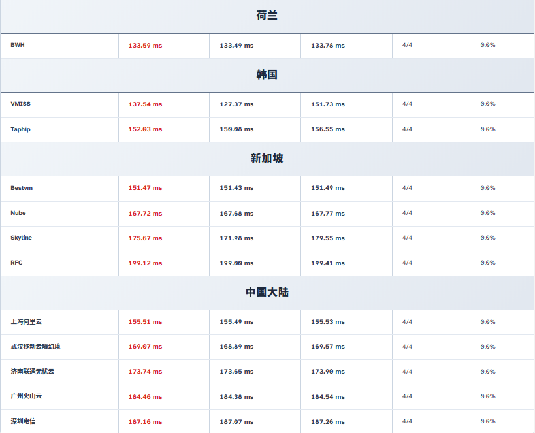This screenshot has height=433, width=535.
Task: Open the VMISS provider entry
Action: 20,104
